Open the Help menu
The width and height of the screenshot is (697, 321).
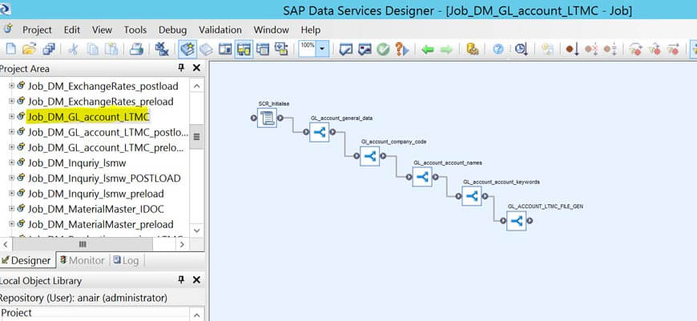click(310, 30)
